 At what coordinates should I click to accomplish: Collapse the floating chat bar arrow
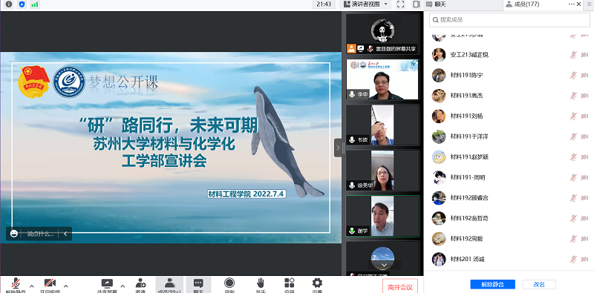[x=65, y=234]
